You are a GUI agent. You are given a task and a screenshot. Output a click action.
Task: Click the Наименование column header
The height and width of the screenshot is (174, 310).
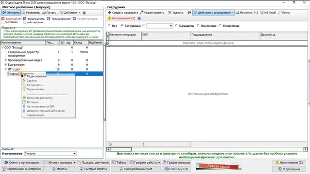(23, 43)
